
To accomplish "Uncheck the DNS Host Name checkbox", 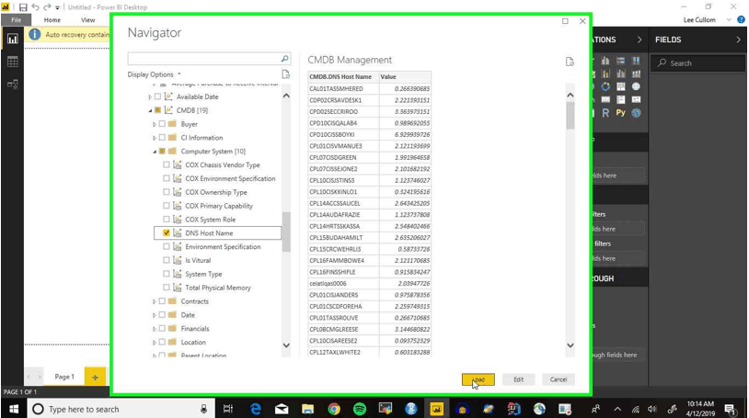I will point(167,232).
